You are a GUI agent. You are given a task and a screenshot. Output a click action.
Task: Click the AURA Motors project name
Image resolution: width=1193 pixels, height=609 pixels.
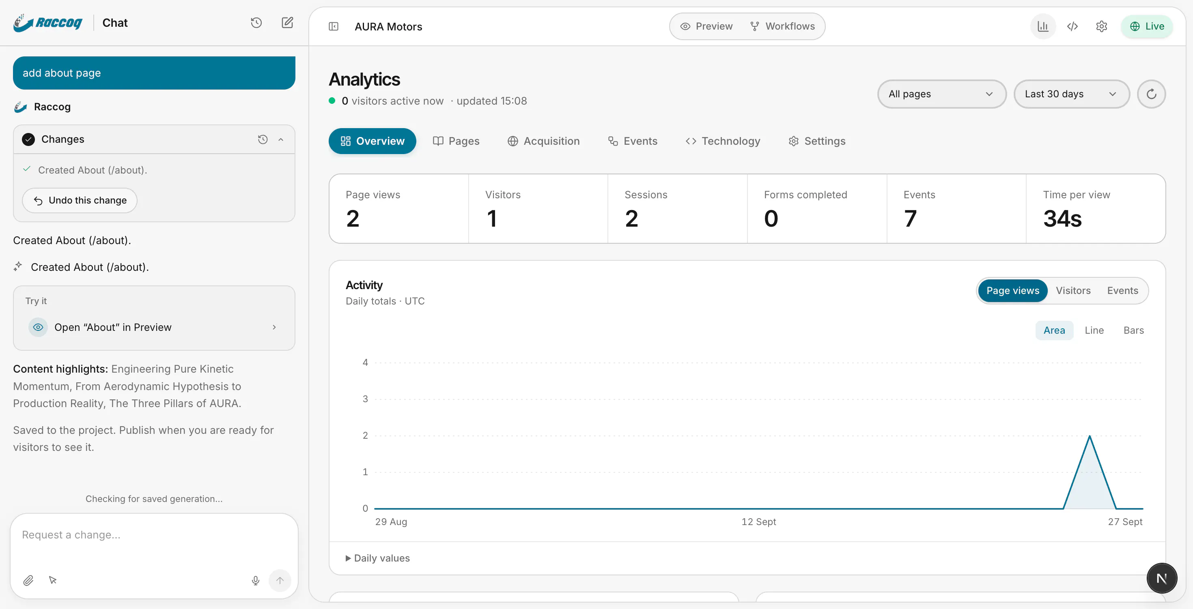coord(388,27)
